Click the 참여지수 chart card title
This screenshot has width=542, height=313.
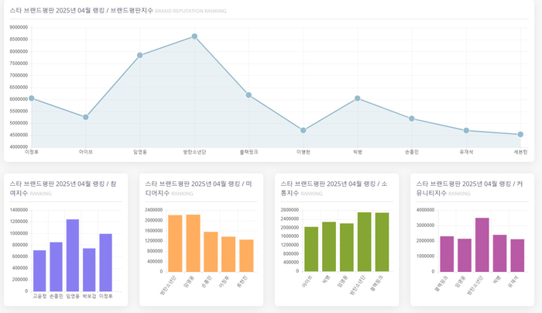[63, 188]
